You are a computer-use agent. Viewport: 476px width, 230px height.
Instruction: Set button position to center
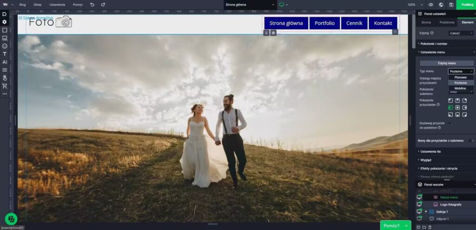(457, 108)
